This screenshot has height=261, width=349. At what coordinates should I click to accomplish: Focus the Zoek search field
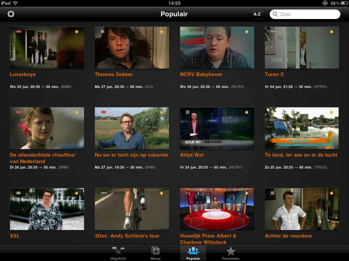pyautogui.click(x=307, y=14)
